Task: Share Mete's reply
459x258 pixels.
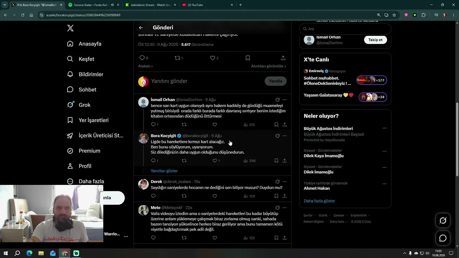Action: (284, 238)
